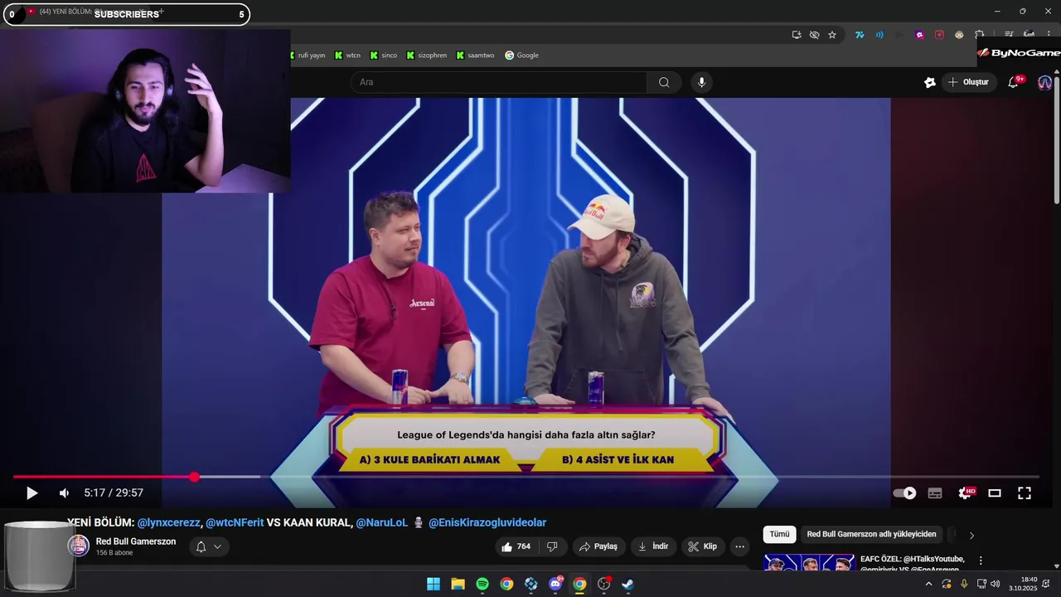Open Chrome extensions puzzle icon
Viewport: 1061px width, 597px height.
[979, 35]
